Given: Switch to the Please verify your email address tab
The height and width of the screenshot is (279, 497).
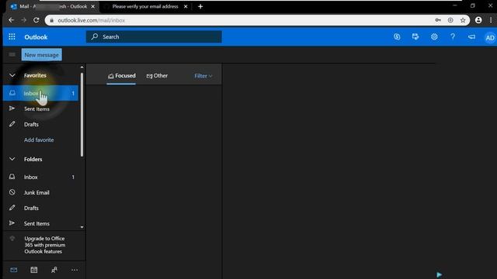Looking at the screenshot, I should pyautogui.click(x=145, y=6).
